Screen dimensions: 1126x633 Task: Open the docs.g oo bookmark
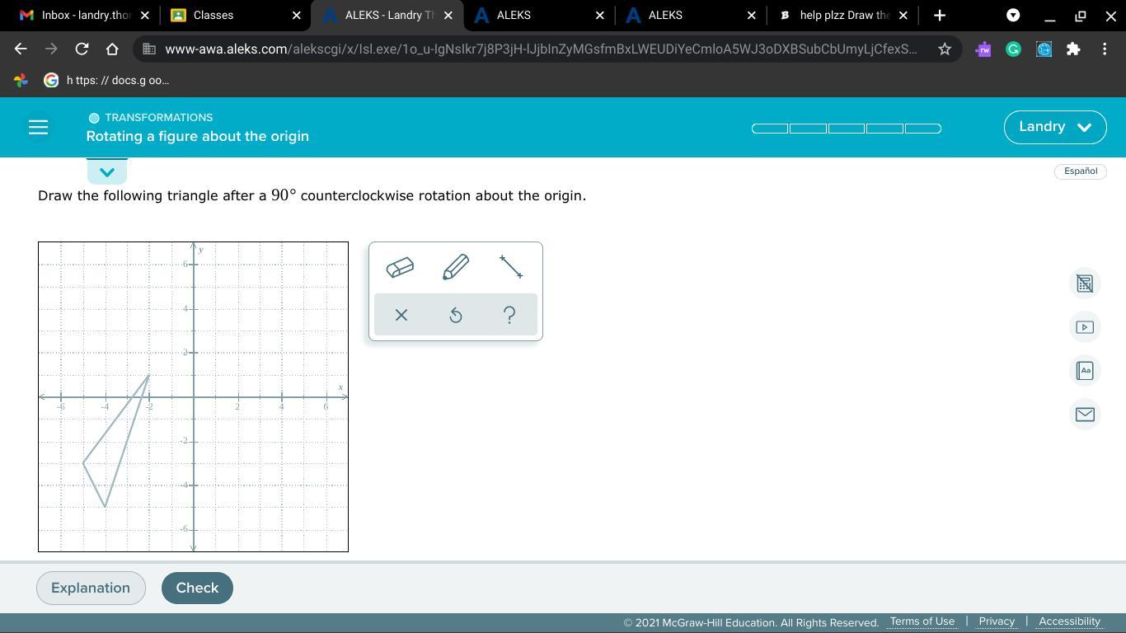pos(107,80)
